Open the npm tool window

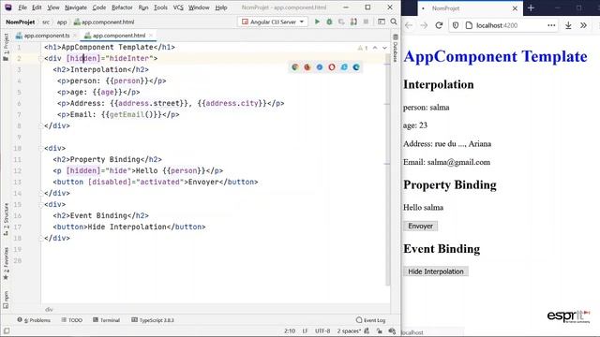(x=6, y=300)
